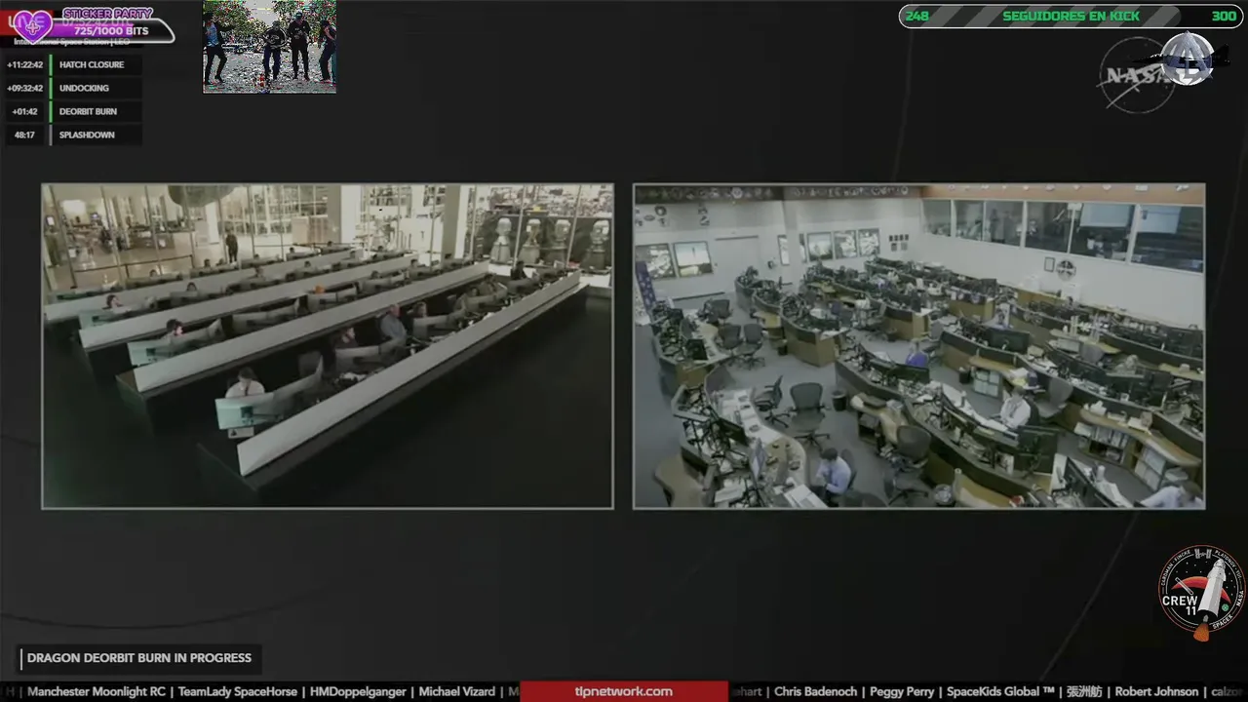Image resolution: width=1248 pixels, height=702 pixels.
Task: Click TeamLady SpaceHorse in the ticker
Action: click(x=238, y=691)
